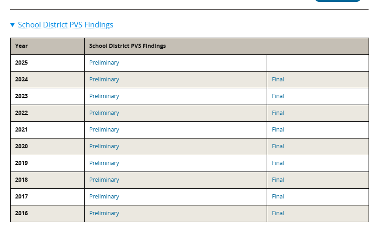This screenshot has width=376, height=231.
Task: Open the 2017 Preliminary findings link
Action: point(104,197)
